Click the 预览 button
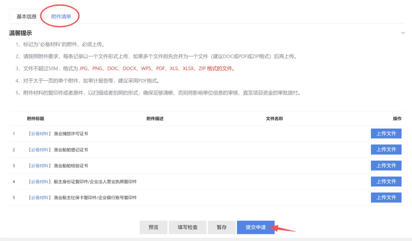412x241 pixels. [153, 227]
